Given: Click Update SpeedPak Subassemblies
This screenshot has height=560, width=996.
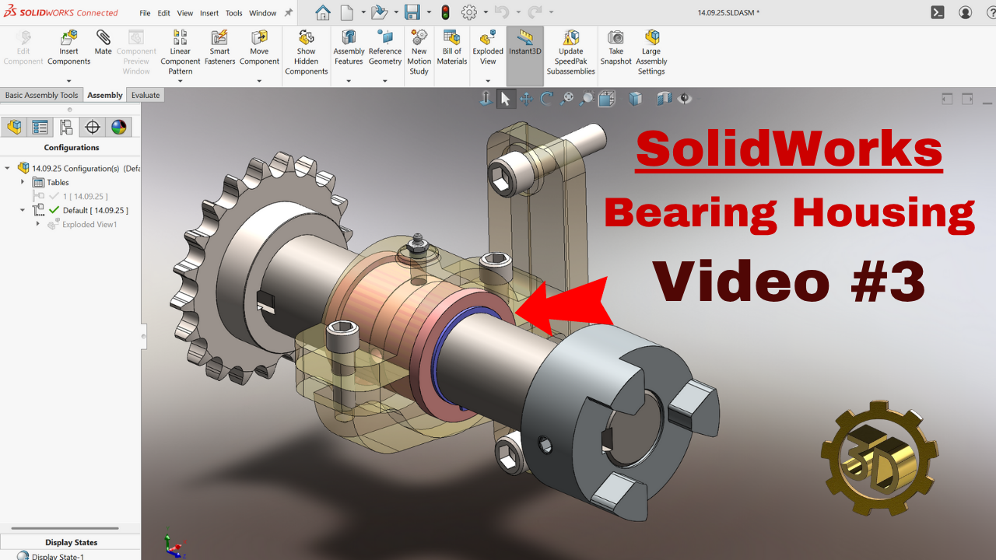Looking at the screenshot, I should click(x=571, y=52).
